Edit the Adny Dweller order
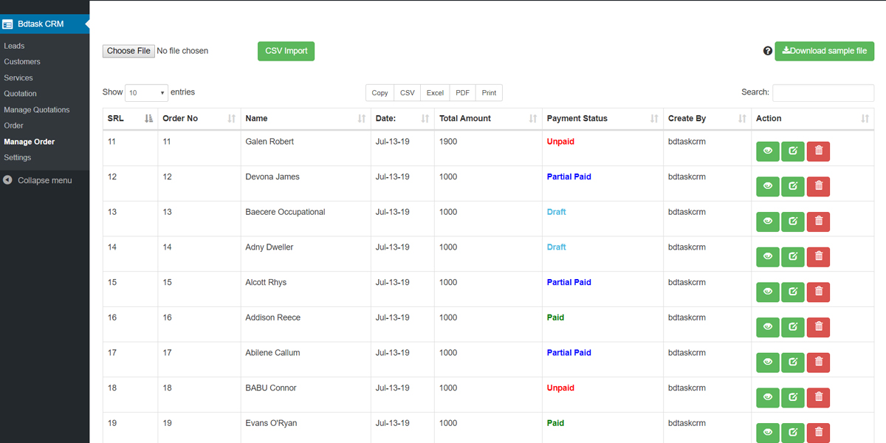Screen dimensions: 886x443 coord(793,257)
